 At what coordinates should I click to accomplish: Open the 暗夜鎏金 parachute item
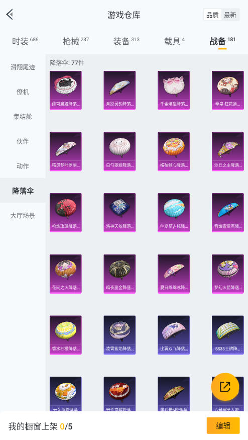coord(119,274)
